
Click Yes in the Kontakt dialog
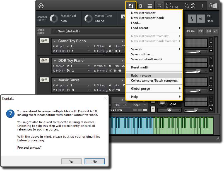71,161
